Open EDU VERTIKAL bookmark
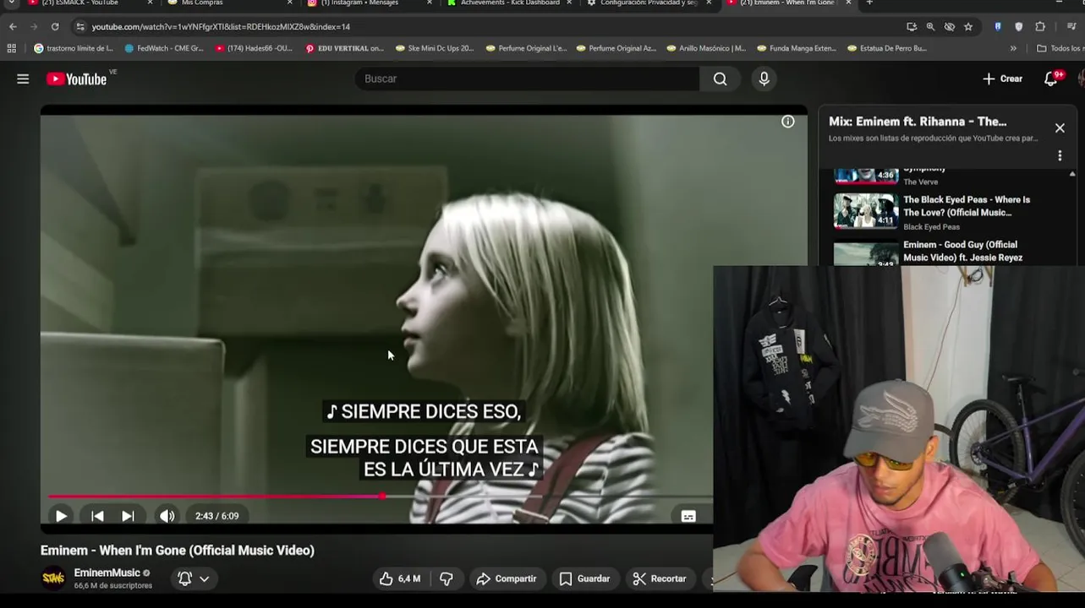The image size is (1085, 608). (x=344, y=48)
